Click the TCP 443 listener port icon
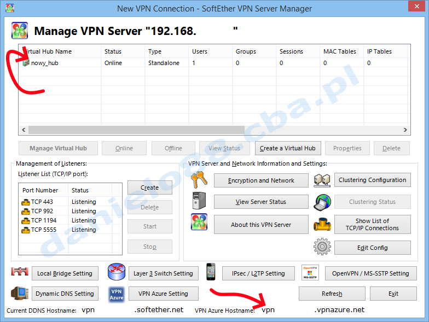Viewport: 429px width, 322px height. point(26,202)
